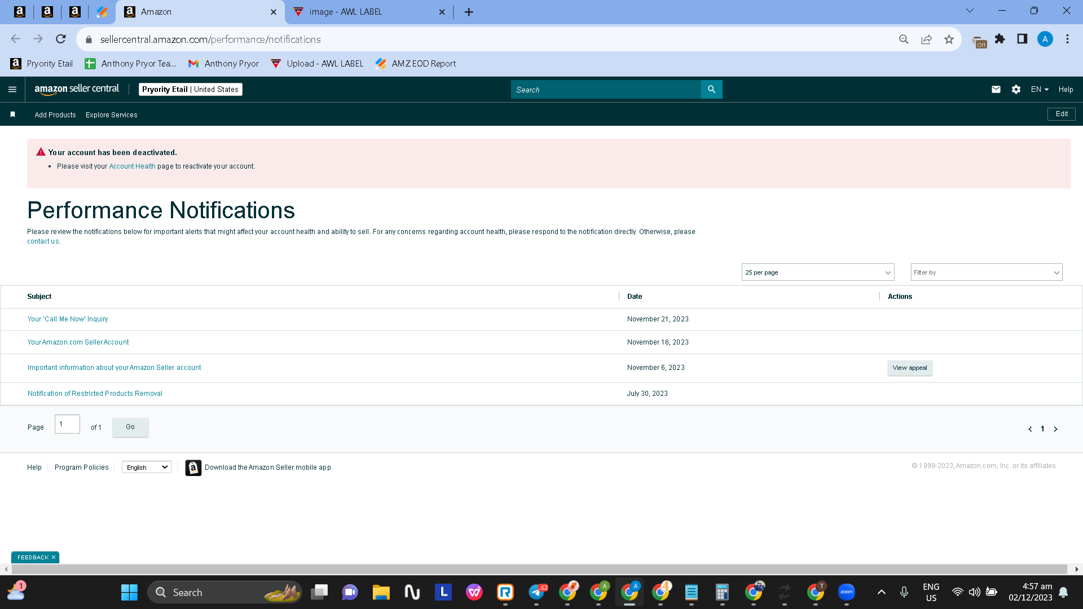Click the share page icon in address bar
The image size is (1083, 609).
[926, 39]
